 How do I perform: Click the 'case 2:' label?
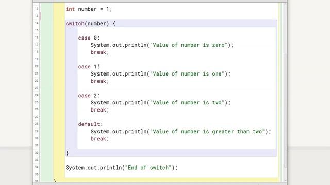89,96
